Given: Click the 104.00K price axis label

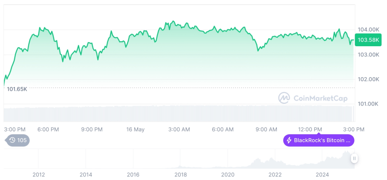Looking at the screenshot, I should click(368, 30).
